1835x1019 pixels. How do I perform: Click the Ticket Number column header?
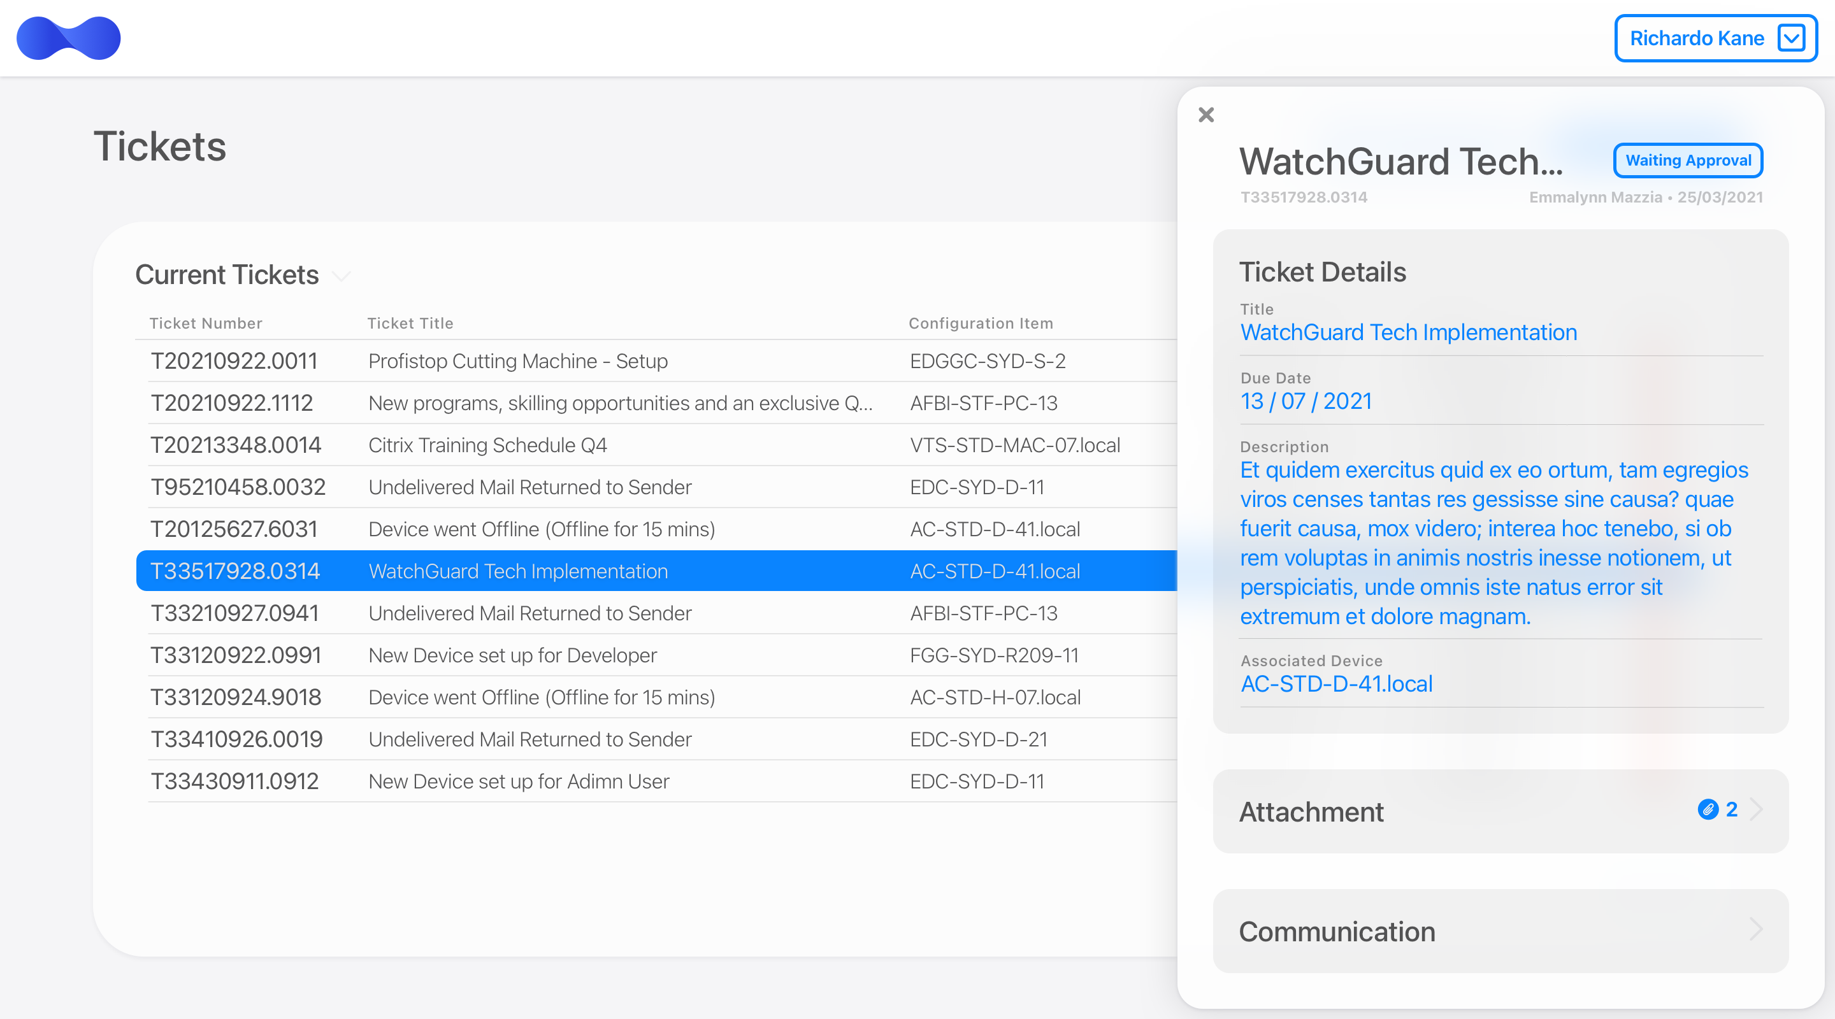206,324
